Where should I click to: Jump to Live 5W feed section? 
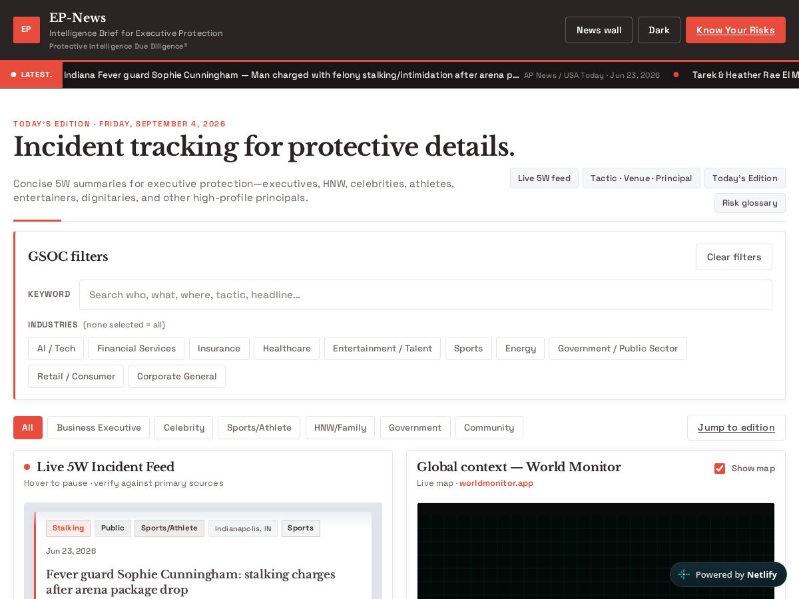click(x=544, y=178)
